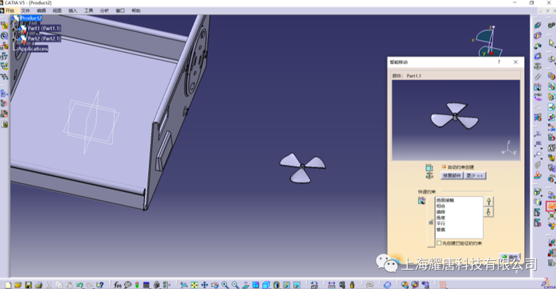Expand the Part2 (Part2.1) tree node
The height and width of the screenshot is (289, 556).
(14, 39)
